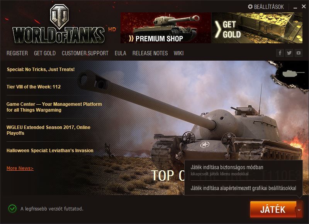Open Halloween Special: Leviathan's Invasion news
The height and width of the screenshot is (224, 309).
(50, 151)
